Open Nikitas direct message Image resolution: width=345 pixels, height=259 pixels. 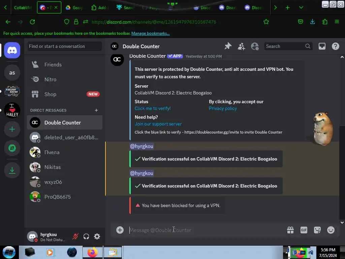point(65,167)
